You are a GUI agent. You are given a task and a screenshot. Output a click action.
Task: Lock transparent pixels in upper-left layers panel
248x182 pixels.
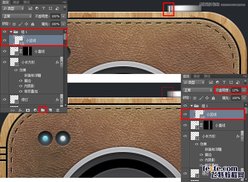(x=14, y=24)
